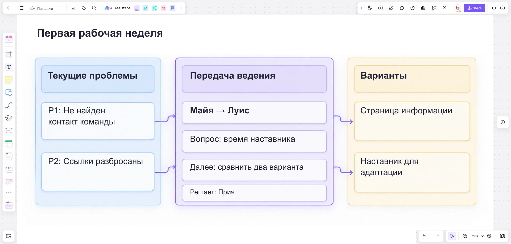Open the help question mark
The width and height of the screenshot is (511, 244).
[x=502, y=8]
